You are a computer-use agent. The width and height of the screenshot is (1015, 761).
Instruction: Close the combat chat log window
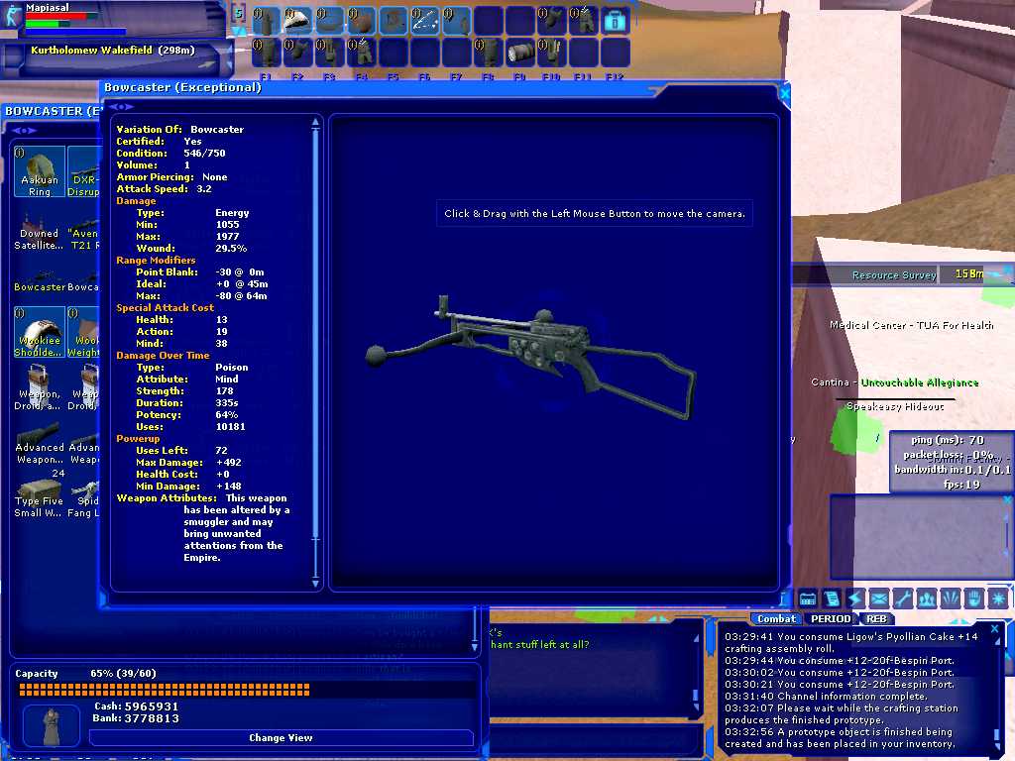(994, 628)
